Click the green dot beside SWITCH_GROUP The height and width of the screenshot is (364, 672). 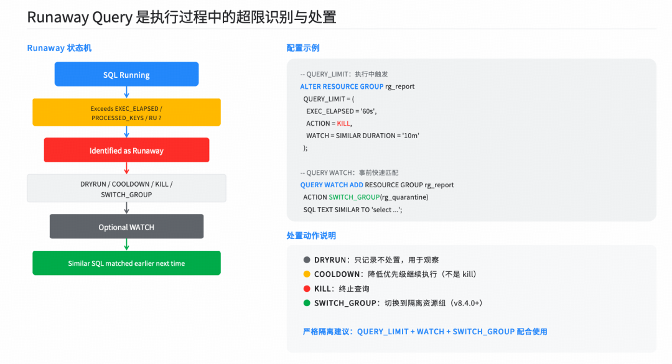point(307,302)
